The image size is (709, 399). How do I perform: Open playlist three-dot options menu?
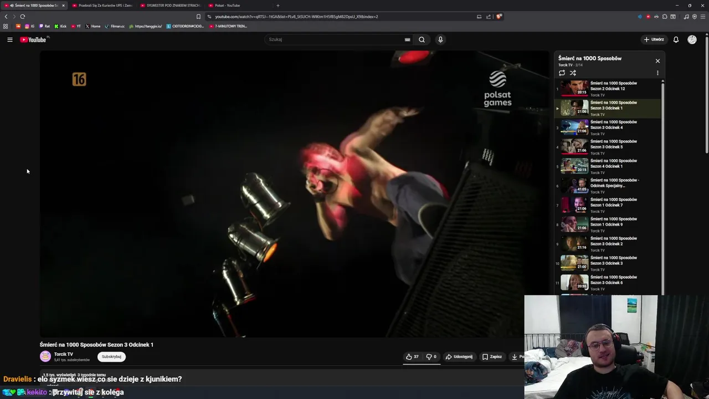coord(657,73)
